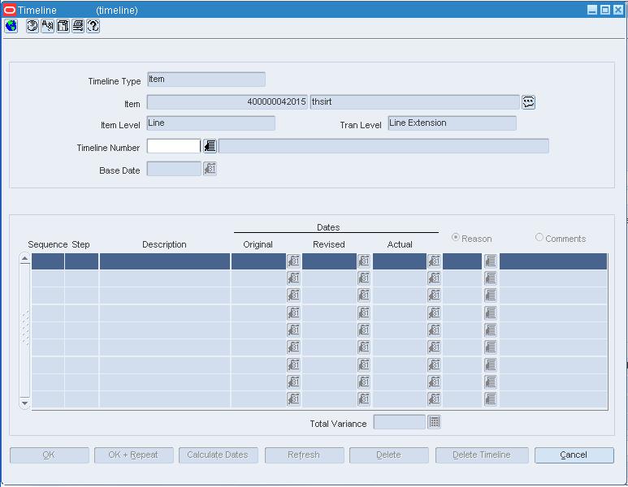Open Reason list icon in first table row

click(490, 261)
